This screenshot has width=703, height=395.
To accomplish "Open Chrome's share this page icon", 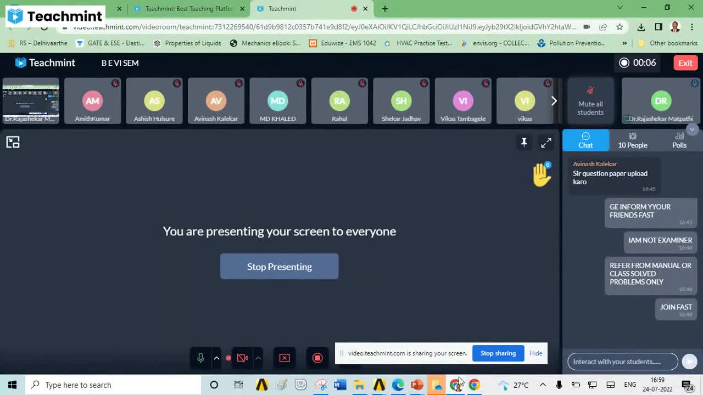I will pos(603,27).
